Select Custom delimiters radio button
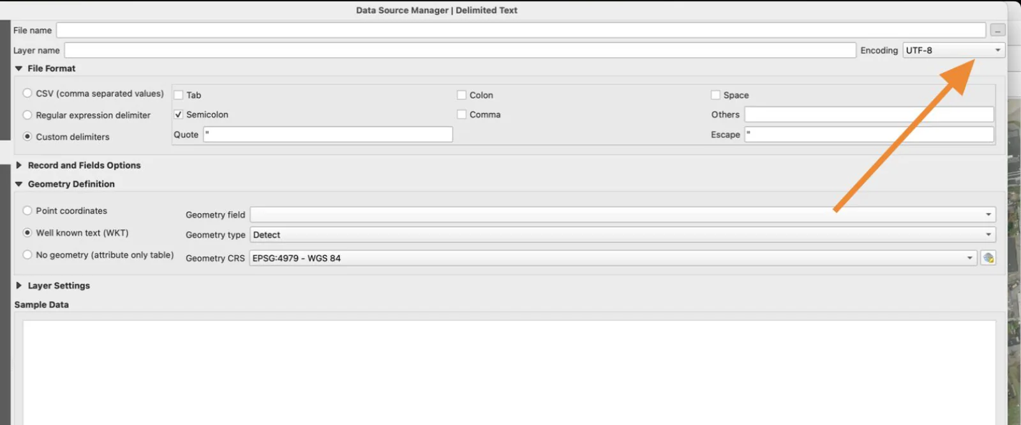1021x425 pixels. point(27,137)
